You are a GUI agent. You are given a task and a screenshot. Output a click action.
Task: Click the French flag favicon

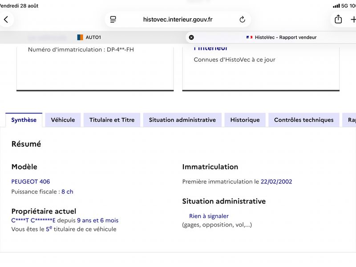pyautogui.click(x=249, y=37)
